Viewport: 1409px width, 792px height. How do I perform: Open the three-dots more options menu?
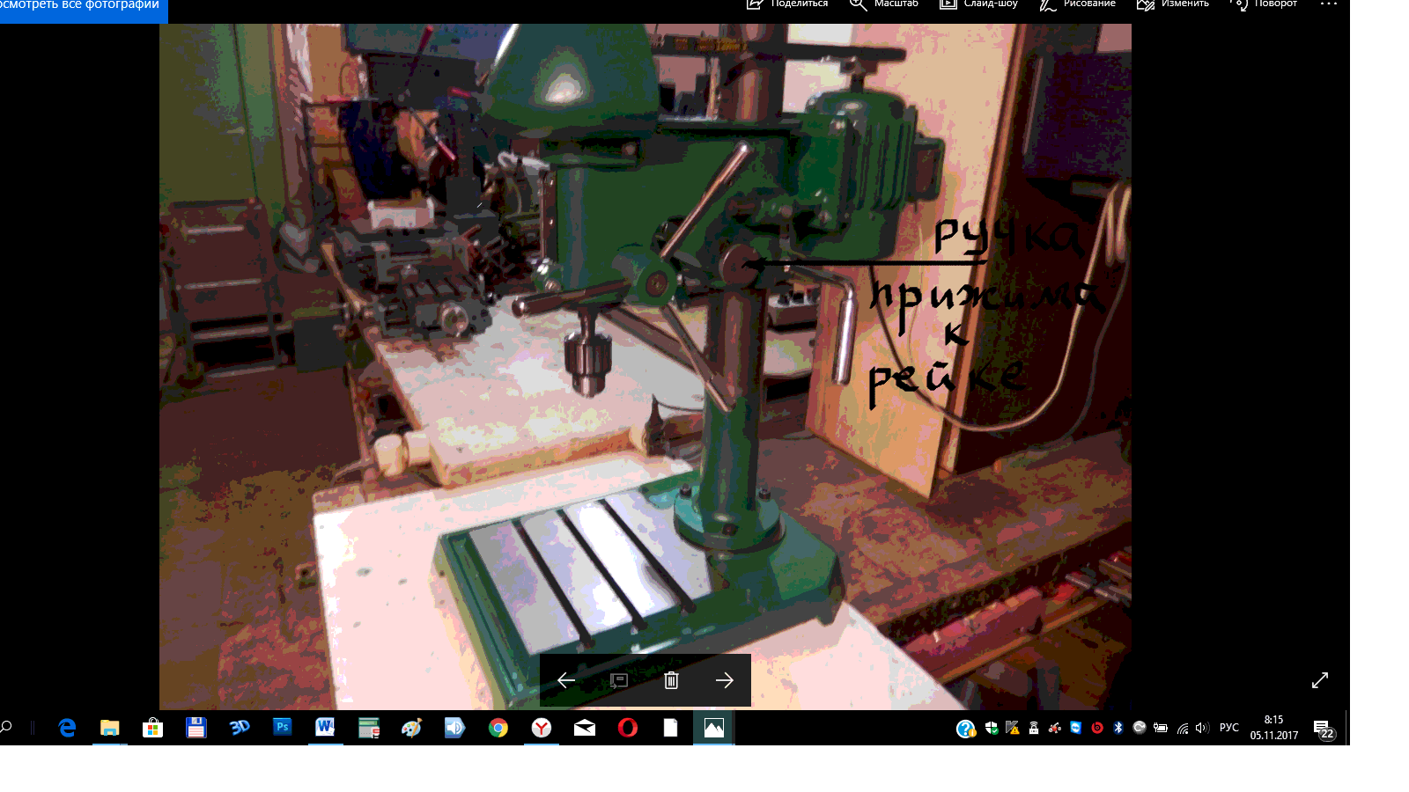point(1328,4)
